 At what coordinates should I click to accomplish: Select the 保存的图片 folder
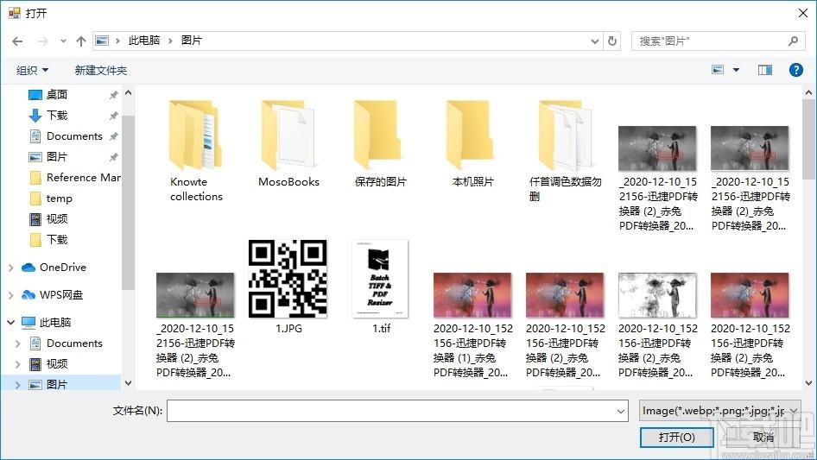pos(381,144)
